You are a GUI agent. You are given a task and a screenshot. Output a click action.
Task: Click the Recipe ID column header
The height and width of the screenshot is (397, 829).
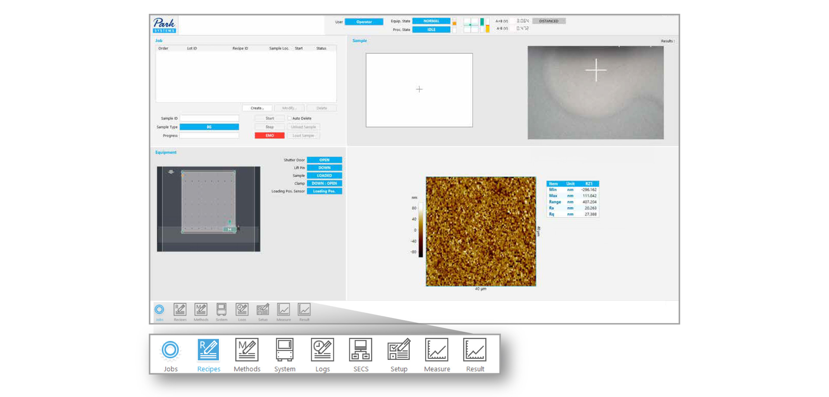click(x=240, y=48)
